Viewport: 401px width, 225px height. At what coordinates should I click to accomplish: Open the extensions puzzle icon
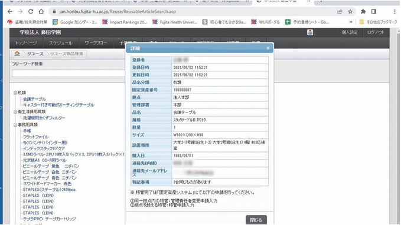363,12
